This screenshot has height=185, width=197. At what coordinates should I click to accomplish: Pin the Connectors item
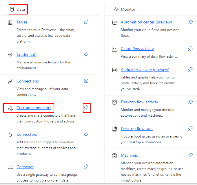coord(86,134)
